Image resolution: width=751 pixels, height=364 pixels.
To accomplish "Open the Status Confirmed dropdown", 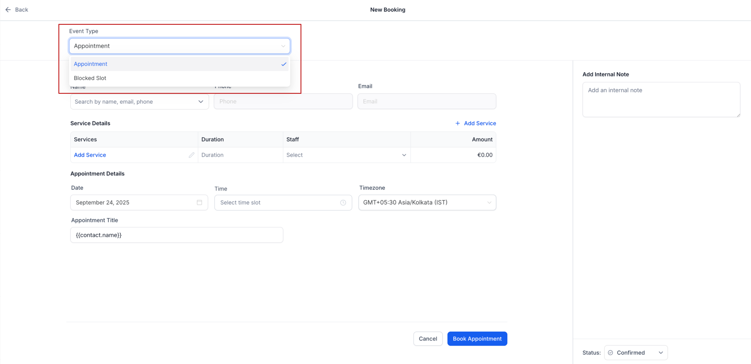I will coord(661,353).
